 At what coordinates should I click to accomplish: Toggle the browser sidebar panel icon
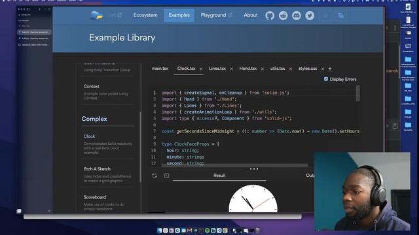click(x=28, y=9)
